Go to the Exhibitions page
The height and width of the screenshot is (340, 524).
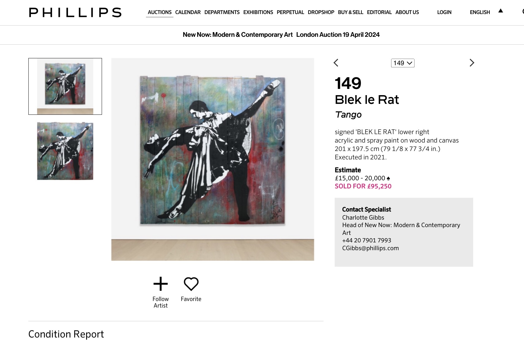[x=258, y=12]
